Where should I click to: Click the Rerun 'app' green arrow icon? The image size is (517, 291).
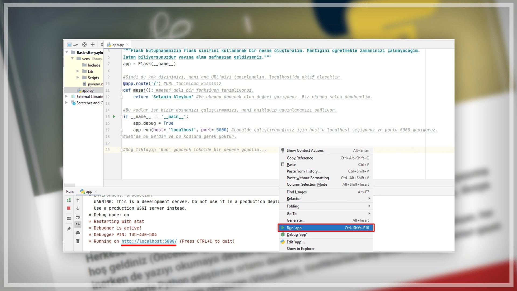coord(69,200)
